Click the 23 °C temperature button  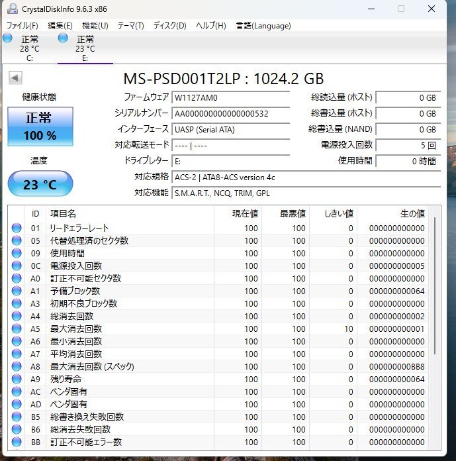pos(40,183)
